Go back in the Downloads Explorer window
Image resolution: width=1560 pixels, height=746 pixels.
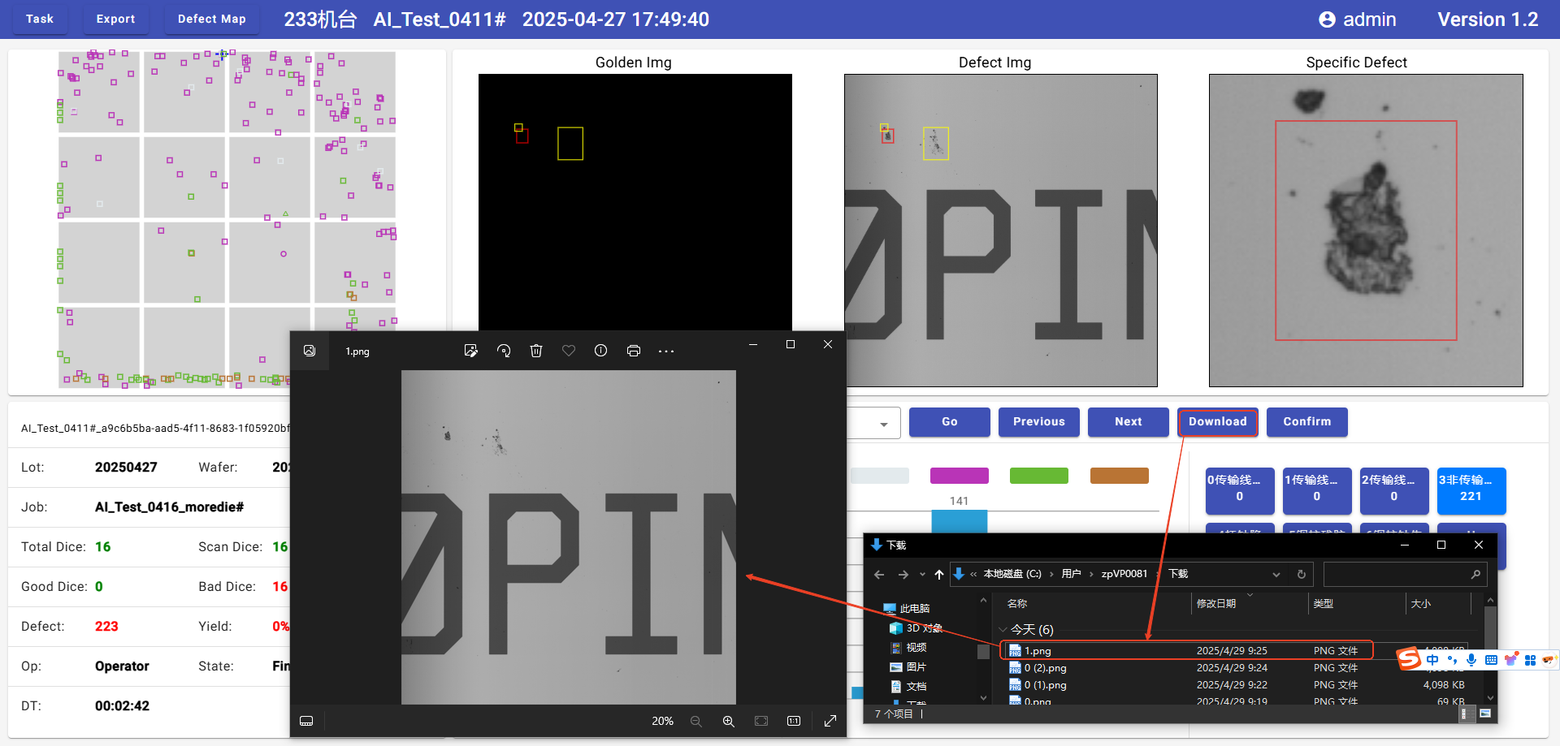[879, 574]
